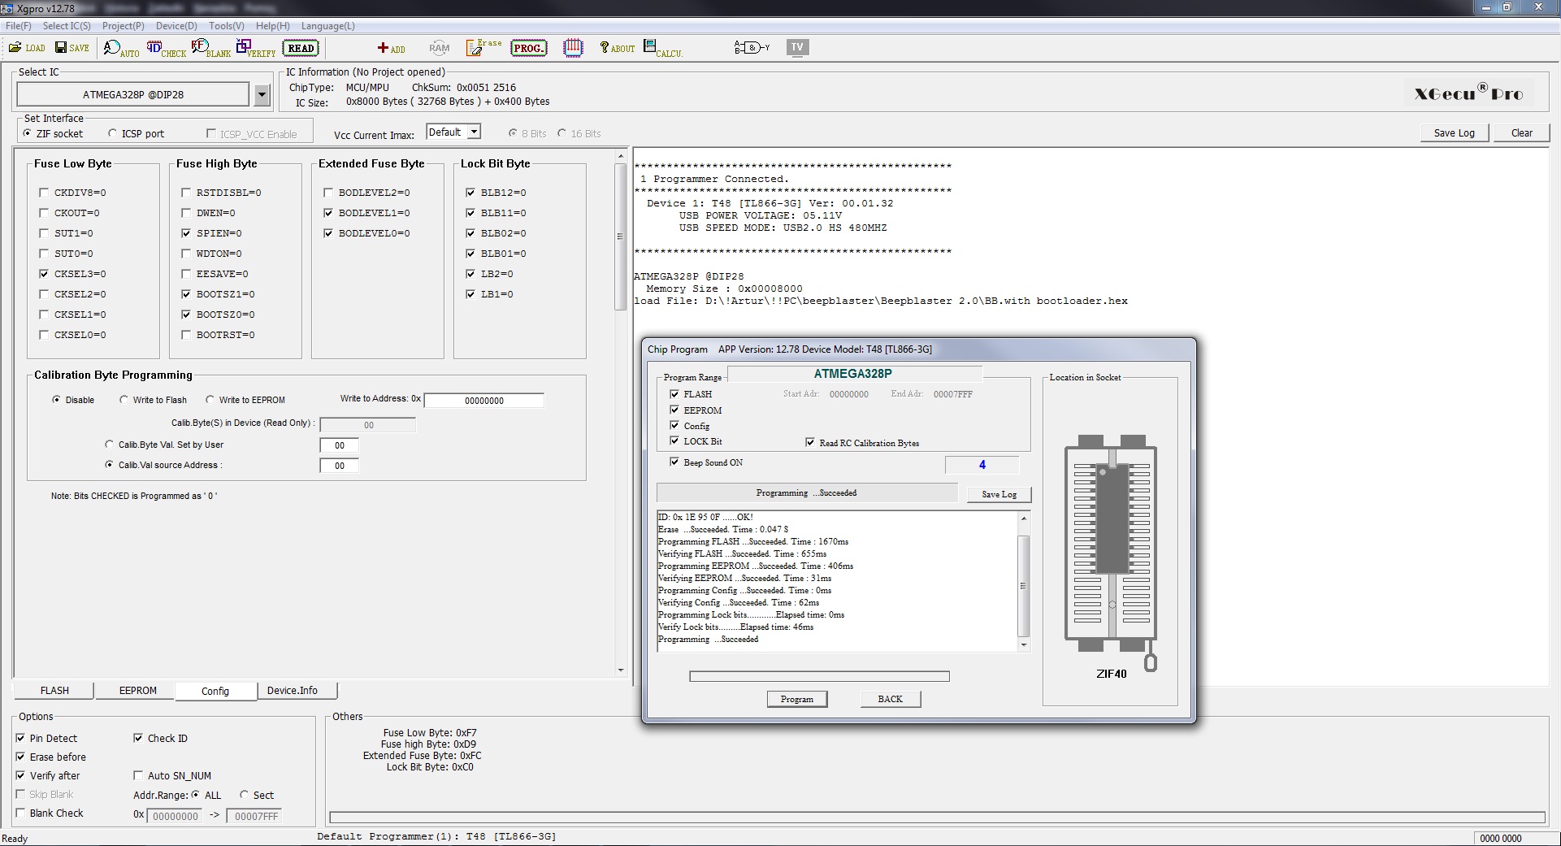Toggle EEPROM program range checkbox
Screen dimensions: 1561x846
point(674,410)
